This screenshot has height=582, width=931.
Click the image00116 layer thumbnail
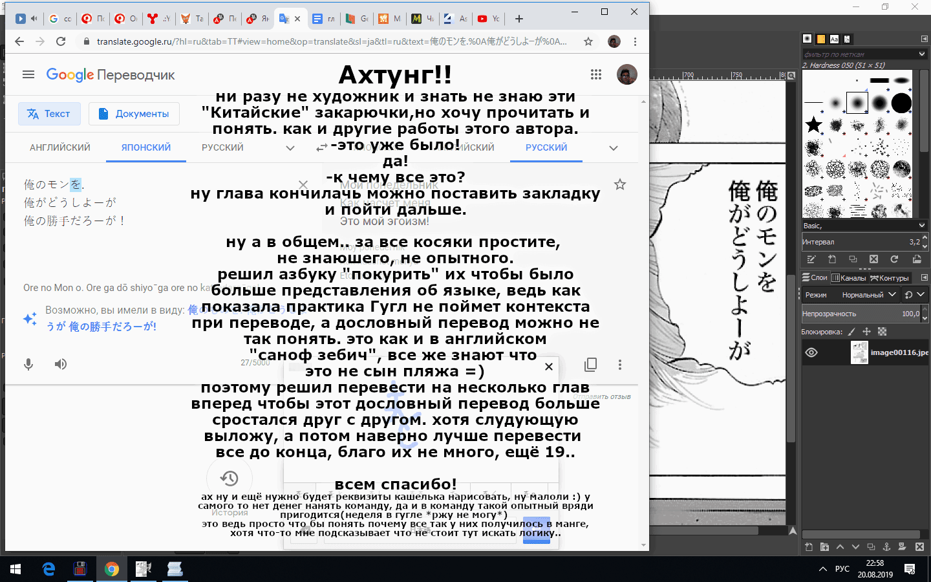[x=859, y=352]
